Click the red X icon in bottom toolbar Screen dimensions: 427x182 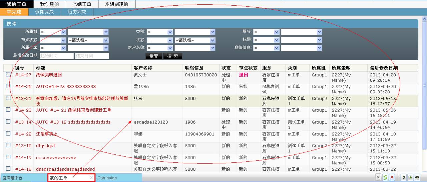(392, 177)
